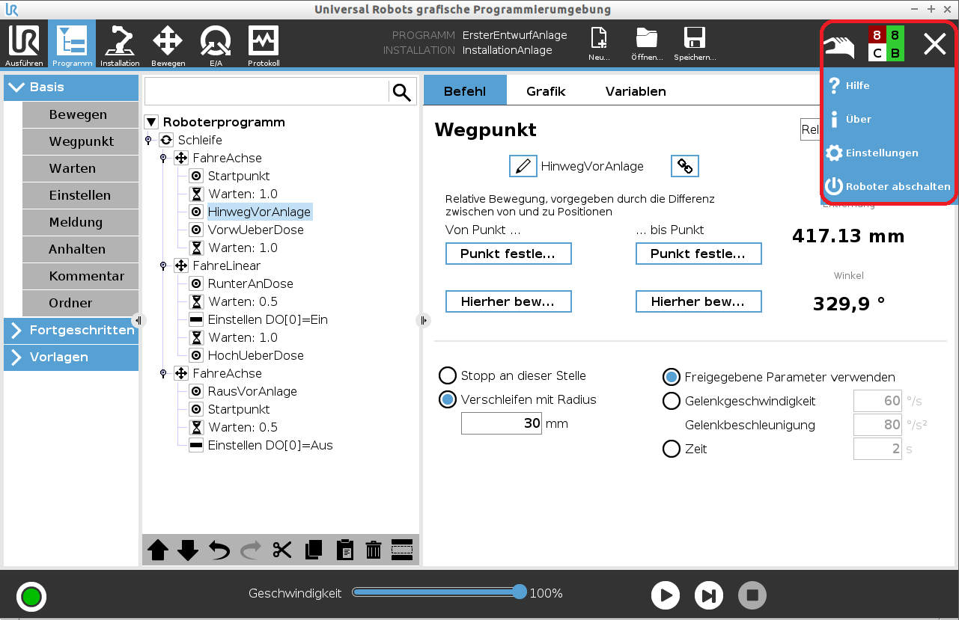Click the chain link icon beside the waypoint name

pos(684,166)
